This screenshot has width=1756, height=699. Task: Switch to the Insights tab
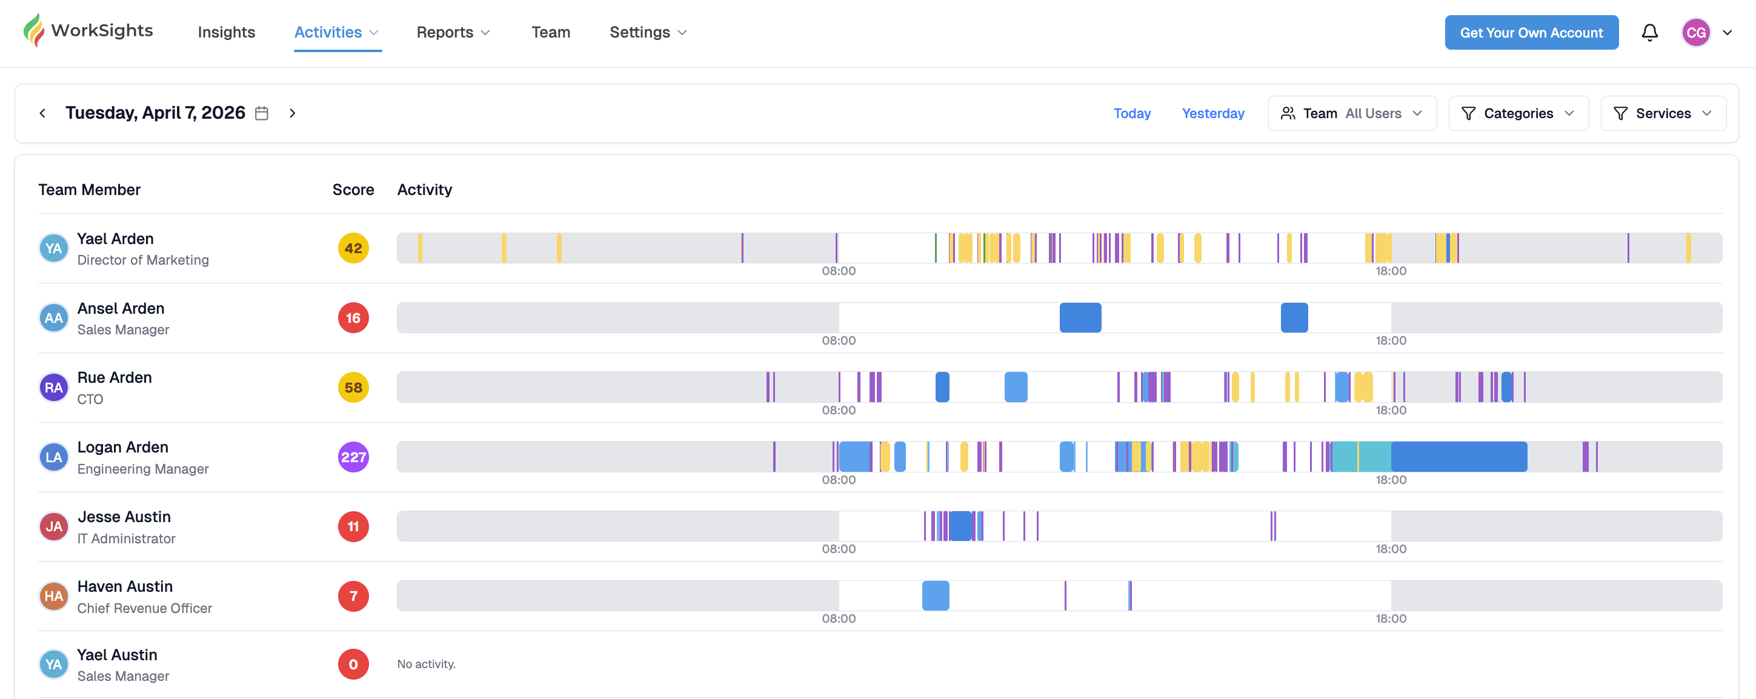click(227, 32)
